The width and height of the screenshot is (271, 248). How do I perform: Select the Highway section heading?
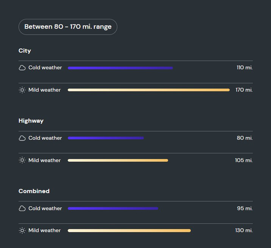pos(31,121)
